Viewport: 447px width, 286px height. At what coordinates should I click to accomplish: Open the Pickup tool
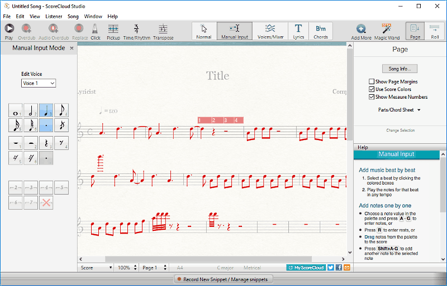tap(113, 31)
